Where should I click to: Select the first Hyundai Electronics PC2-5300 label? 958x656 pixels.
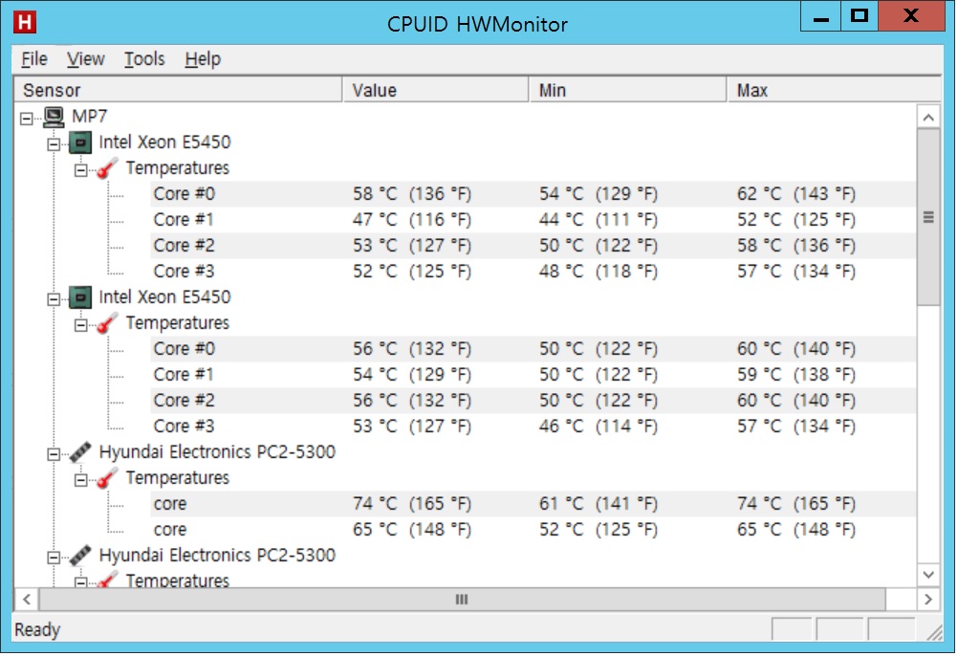tap(217, 452)
